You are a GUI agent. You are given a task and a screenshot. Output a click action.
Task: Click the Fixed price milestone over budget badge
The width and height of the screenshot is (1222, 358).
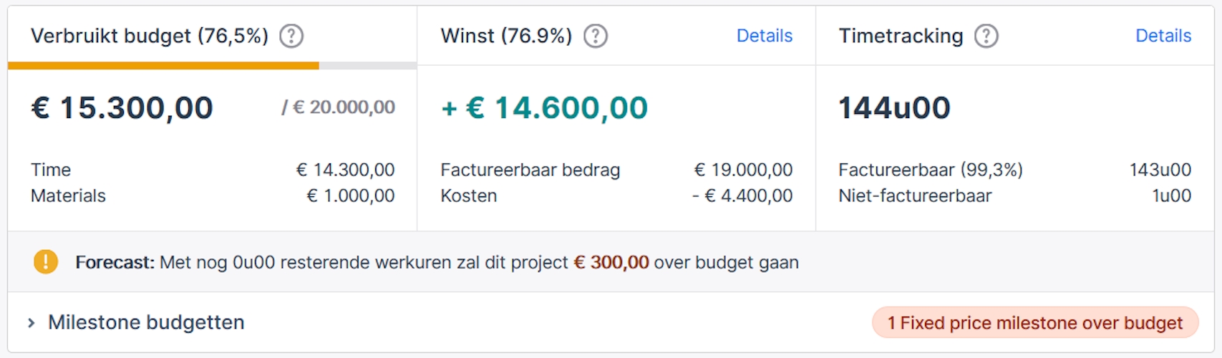(1034, 323)
